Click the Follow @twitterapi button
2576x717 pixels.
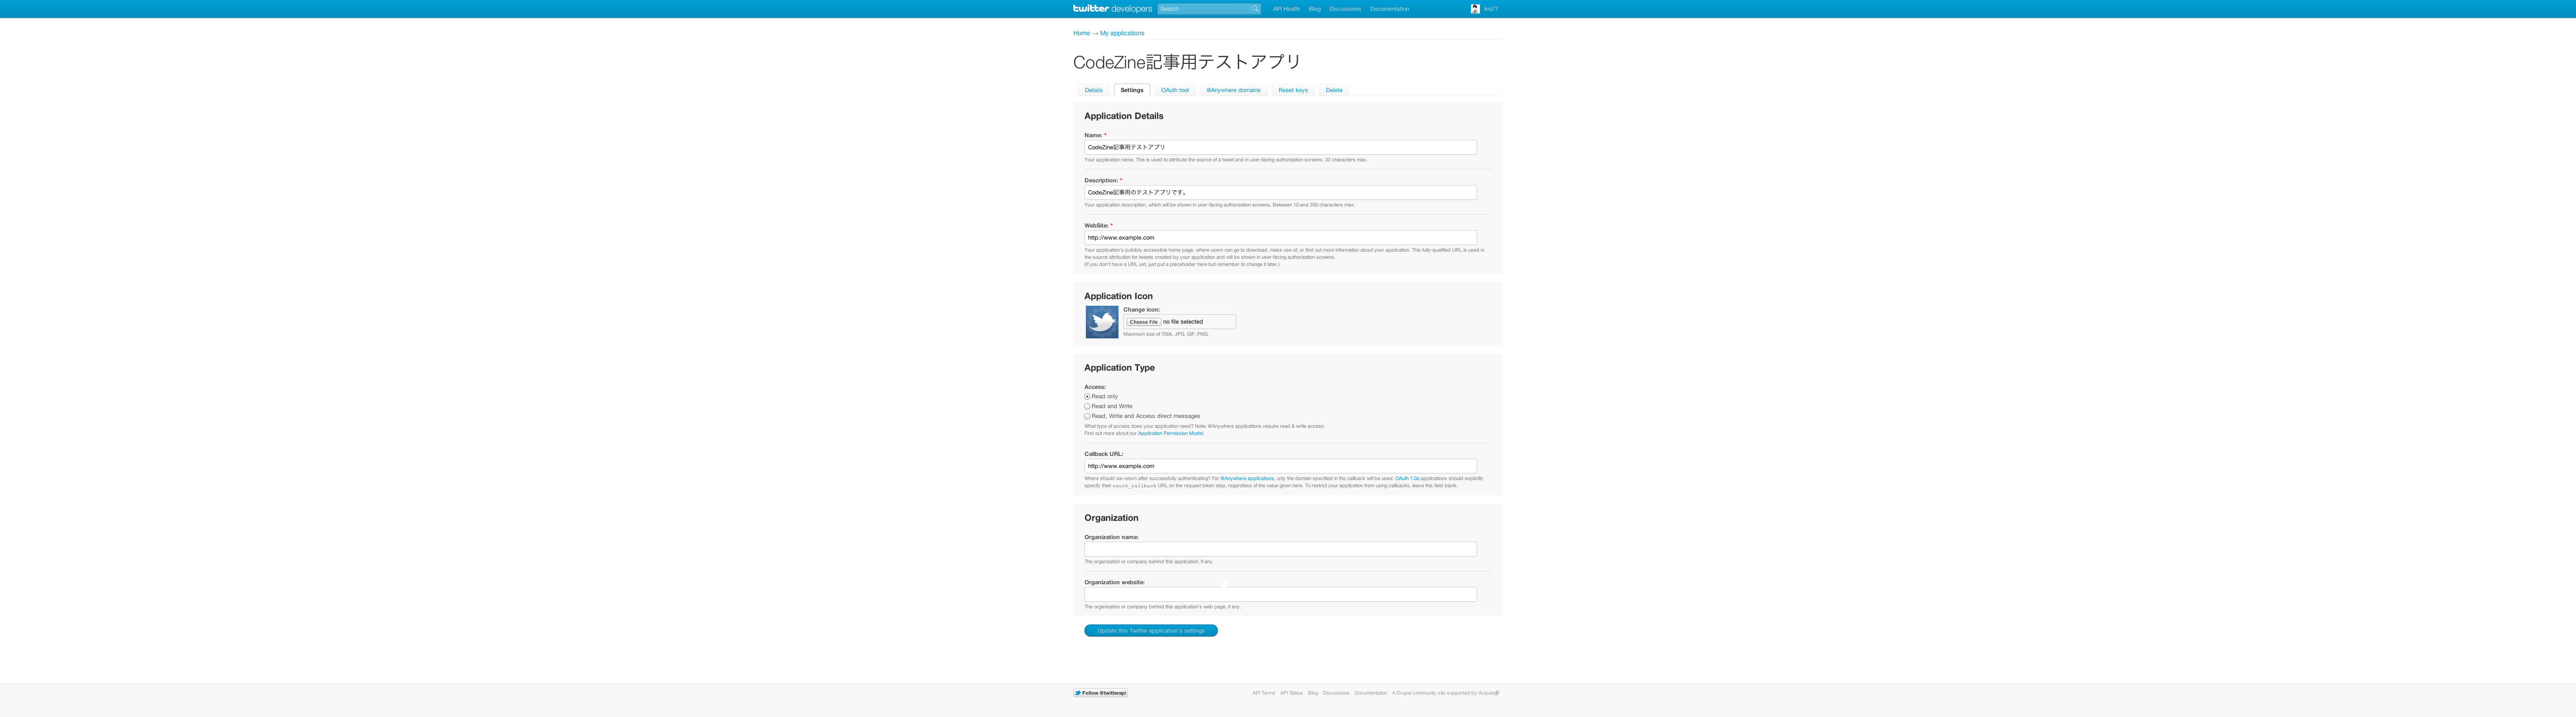[x=1101, y=693]
